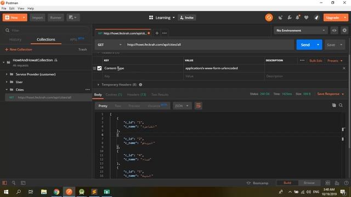The height and width of the screenshot is (197, 351).
Task: Click Windows taskbar search icon
Action: point(19,192)
